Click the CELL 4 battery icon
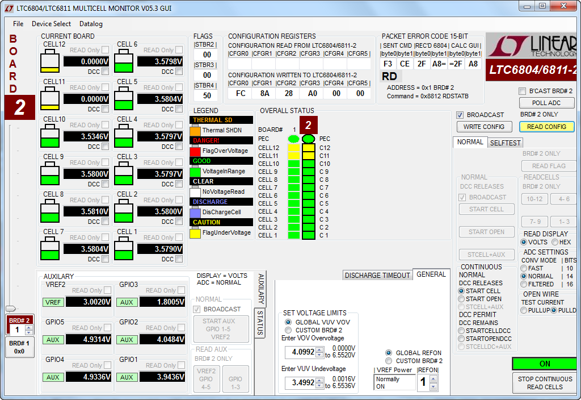Viewport: 581px width, 400px height. [x=124, y=136]
